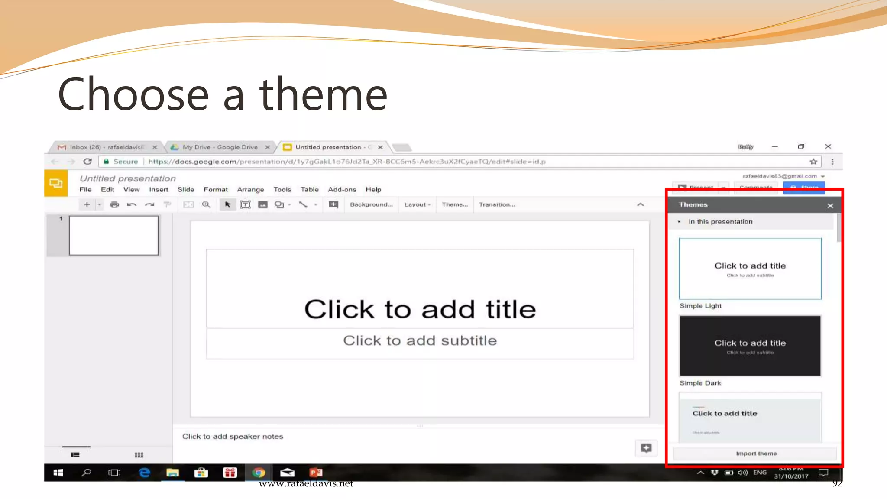Collapse 'In this presentation' section
The height and width of the screenshot is (499, 887).
679,221
